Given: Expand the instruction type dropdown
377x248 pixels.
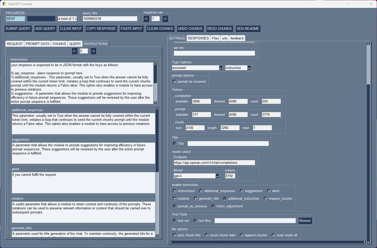Looking at the screenshot, I should 249,68.
